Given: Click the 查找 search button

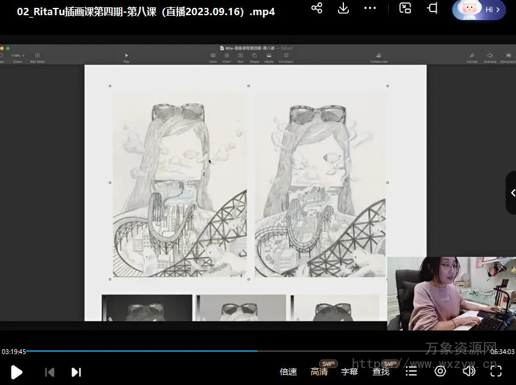Looking at the screenshot, I should pos(381,372).
